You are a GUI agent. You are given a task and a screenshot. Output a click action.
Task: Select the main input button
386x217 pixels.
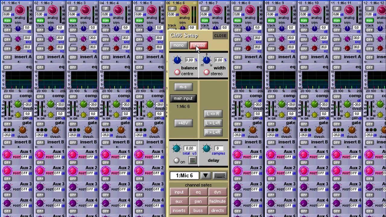click(183, 99)
